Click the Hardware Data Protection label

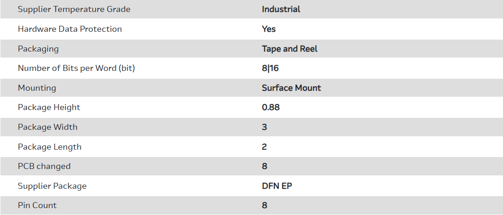point(70,29)
